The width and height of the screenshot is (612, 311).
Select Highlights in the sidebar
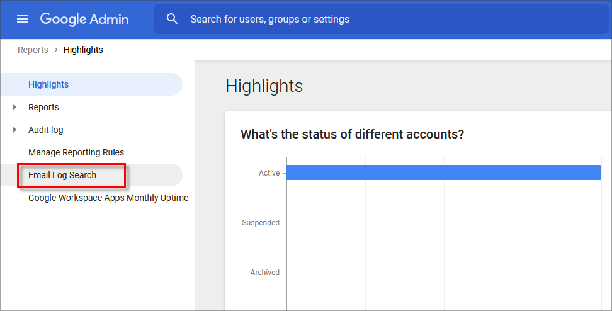[48, 84]
